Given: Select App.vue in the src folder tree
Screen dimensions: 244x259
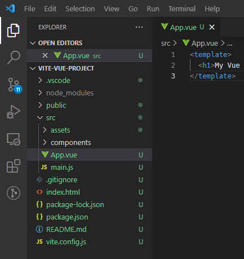Looking at the screenshot, I should click(90, 155).
